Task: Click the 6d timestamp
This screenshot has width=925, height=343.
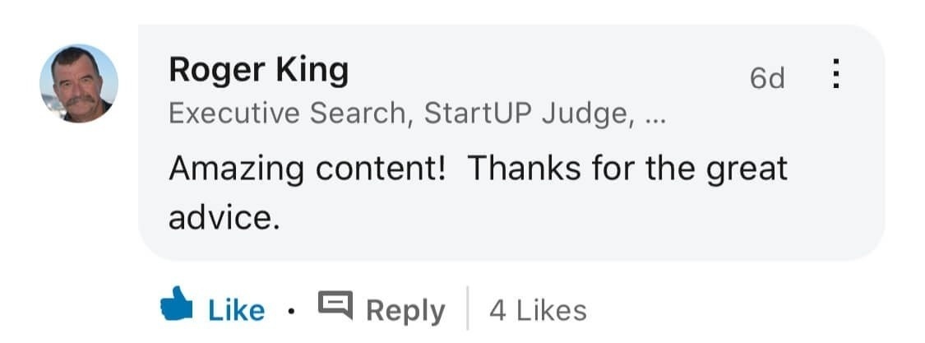Action: click(x=767, y=77)
